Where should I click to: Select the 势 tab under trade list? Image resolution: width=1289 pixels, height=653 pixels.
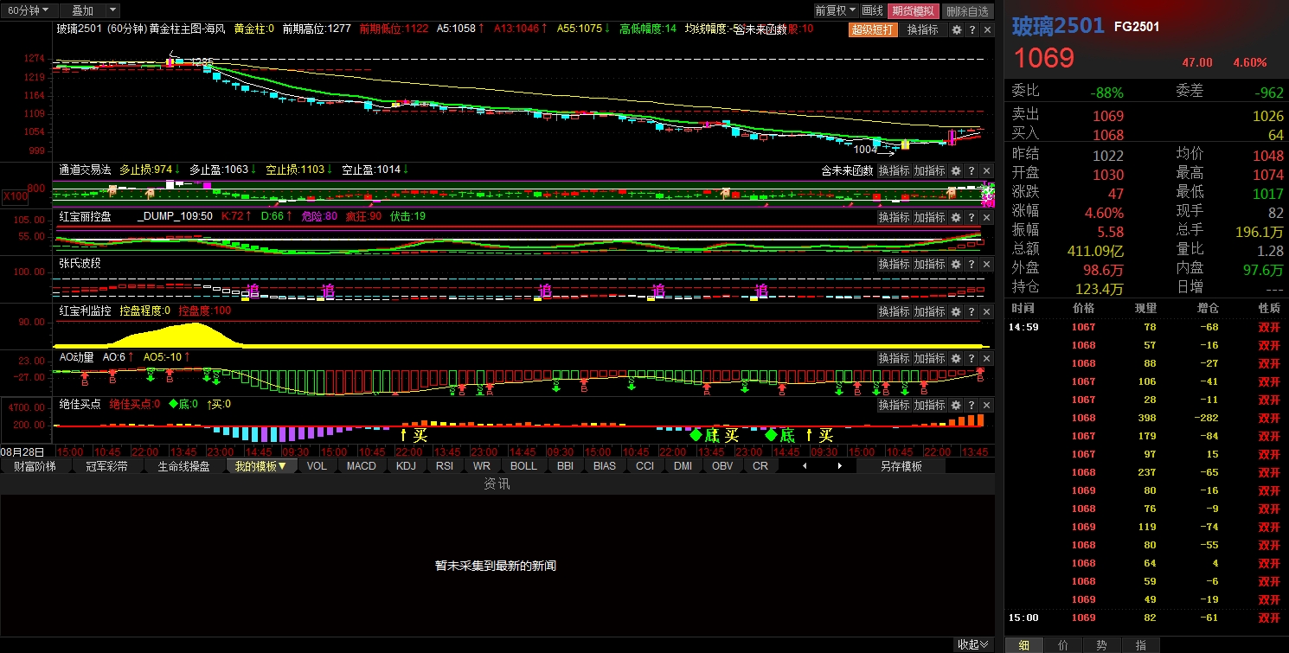[x=1101, y=645]
